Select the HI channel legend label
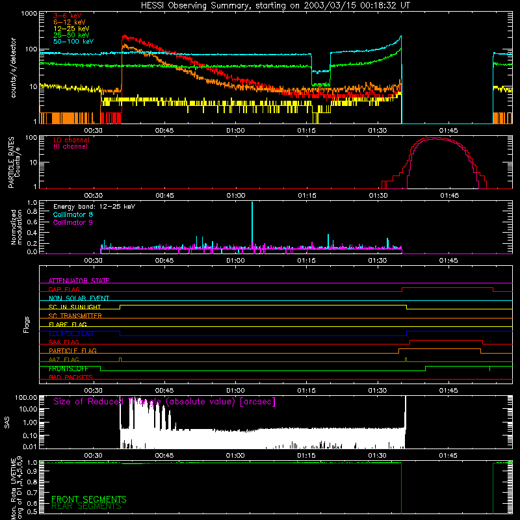520x520 pixels. point(70,147)
